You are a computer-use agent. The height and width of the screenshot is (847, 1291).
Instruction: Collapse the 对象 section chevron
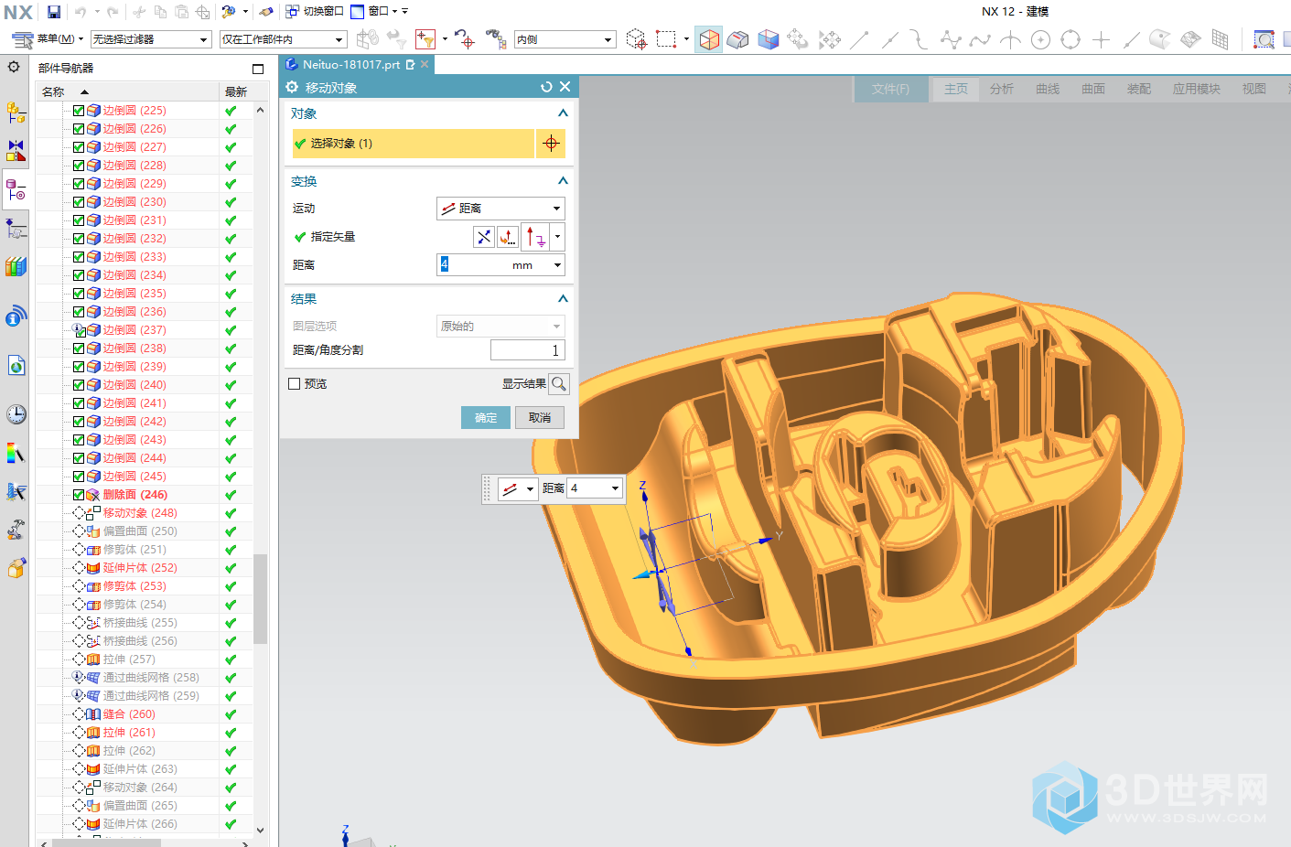click(x=563, y=113)
